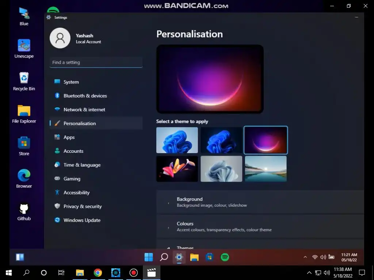Open Apps settings section
This screenshot has height=280, width=374.
(x=96, y=137)
